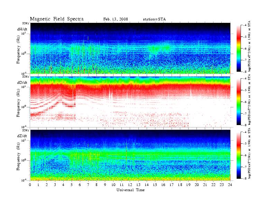Screen dimensions: 274x212
Task: Click the 'dH/dt' panel label
Action: [22, 29]
